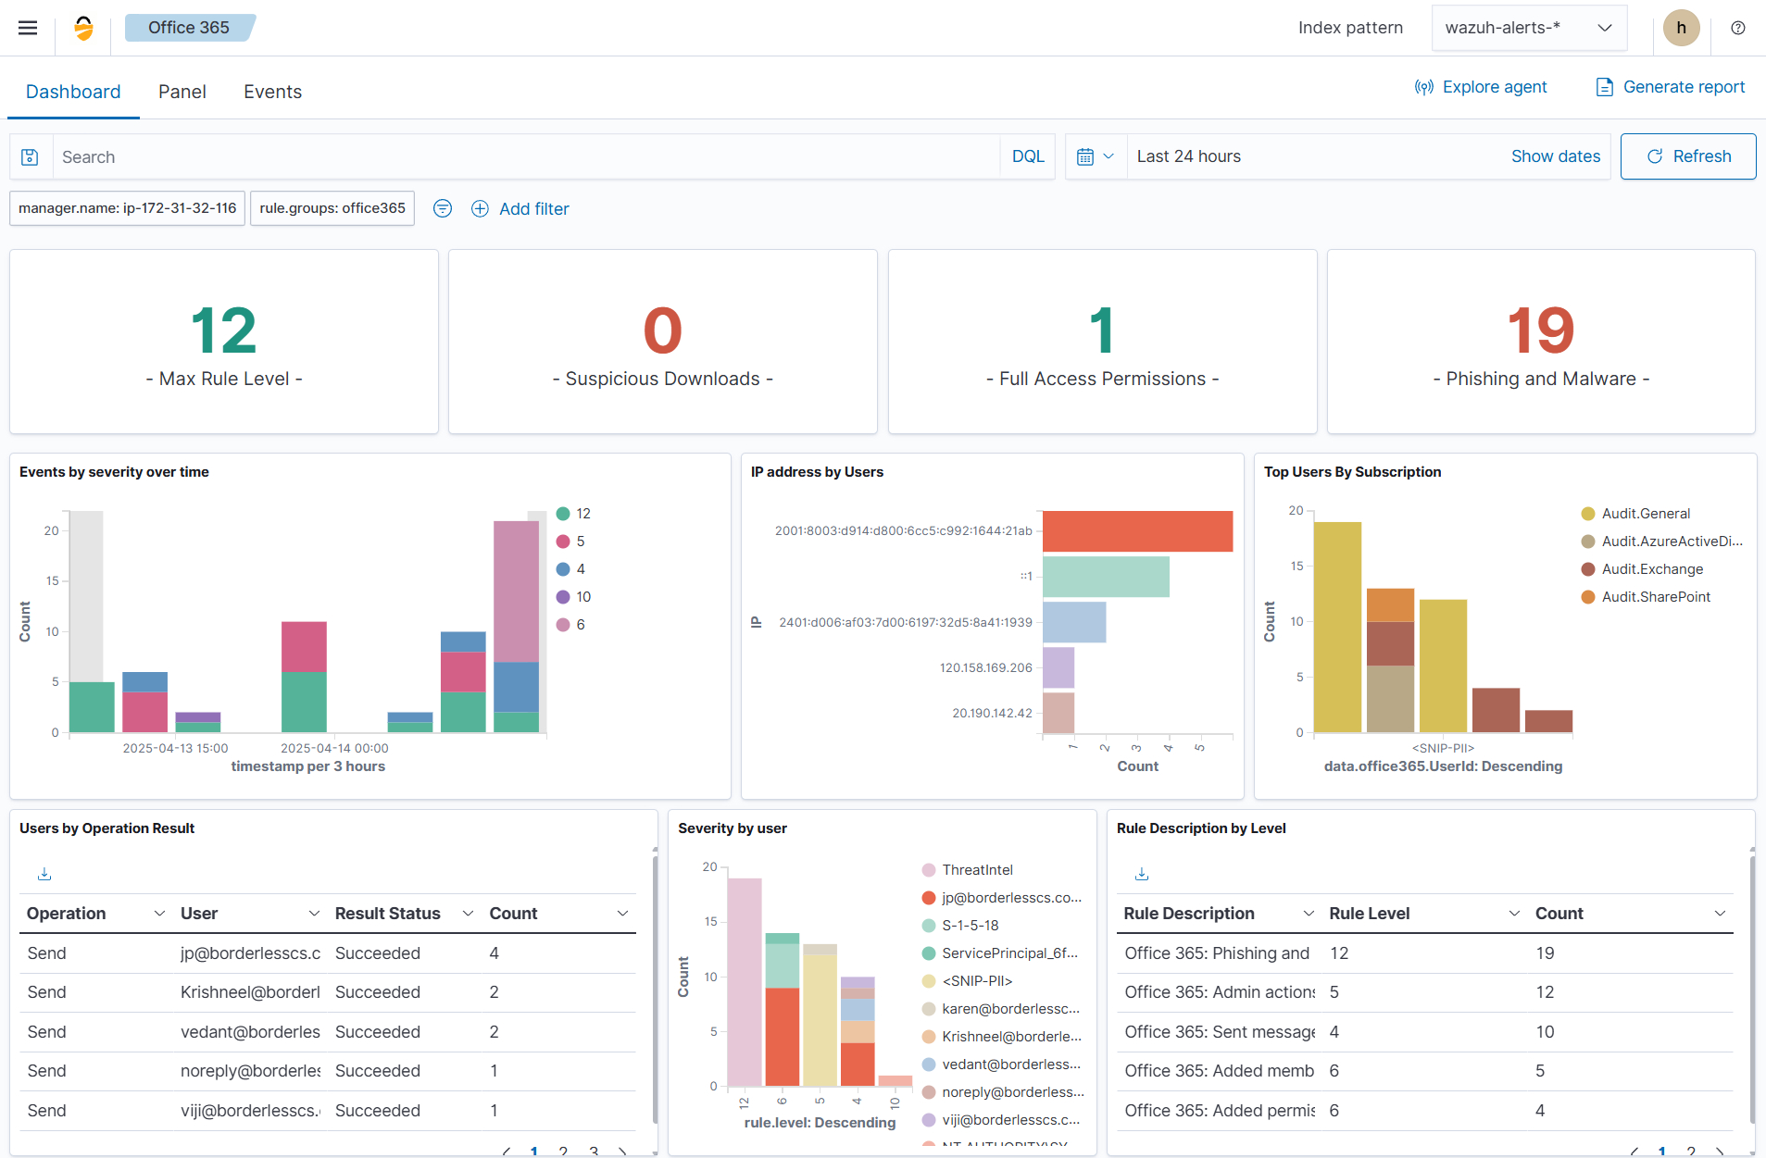Click Explore agent
Viewport: 1766px width, 1158px height.
click(1481, 87)
